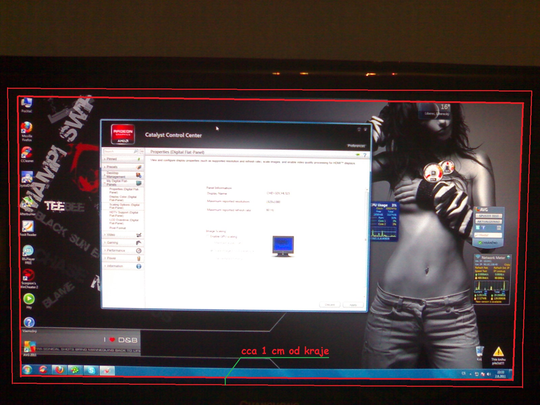The image size is (540, 405).
Task: Open Skype from the taskbar
Action: point(91,371)
